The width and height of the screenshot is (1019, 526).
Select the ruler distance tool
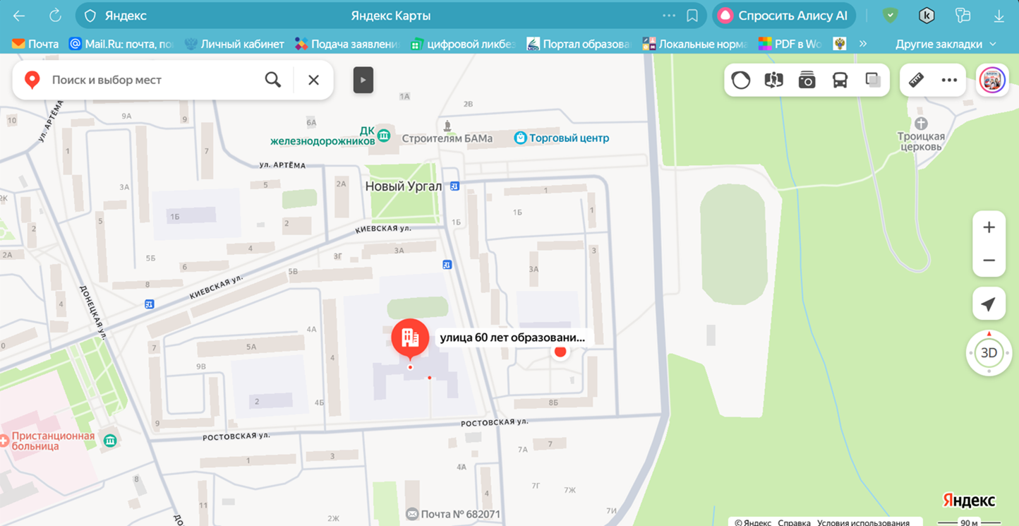pos(916,80)
